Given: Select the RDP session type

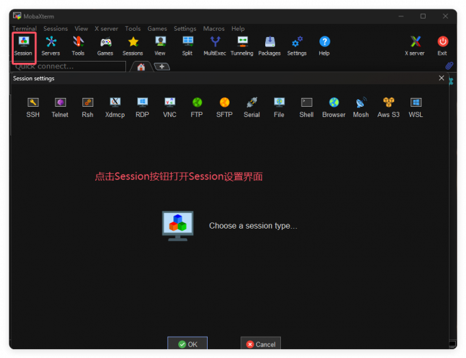Looking at the screenshot, I should (x=143, y=107).
